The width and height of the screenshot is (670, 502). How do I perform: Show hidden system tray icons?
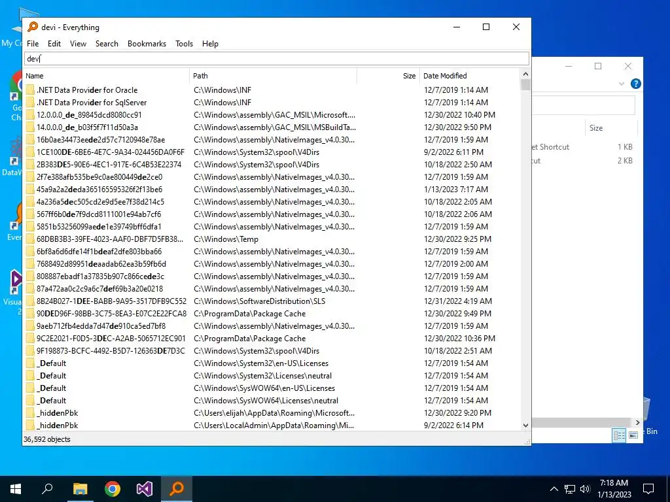[x=554, y=489]
